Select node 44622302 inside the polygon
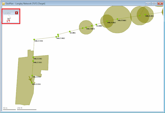This screenshot has height=113, width=165. 33,57
